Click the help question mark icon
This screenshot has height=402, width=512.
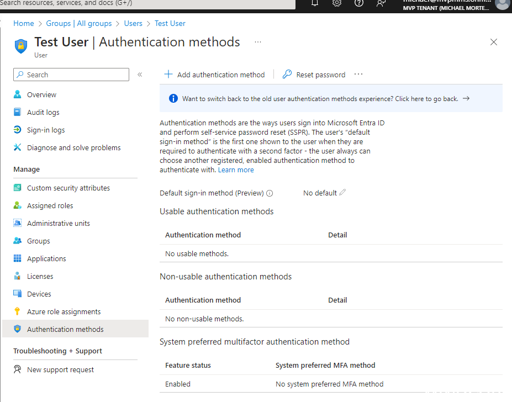359,3
